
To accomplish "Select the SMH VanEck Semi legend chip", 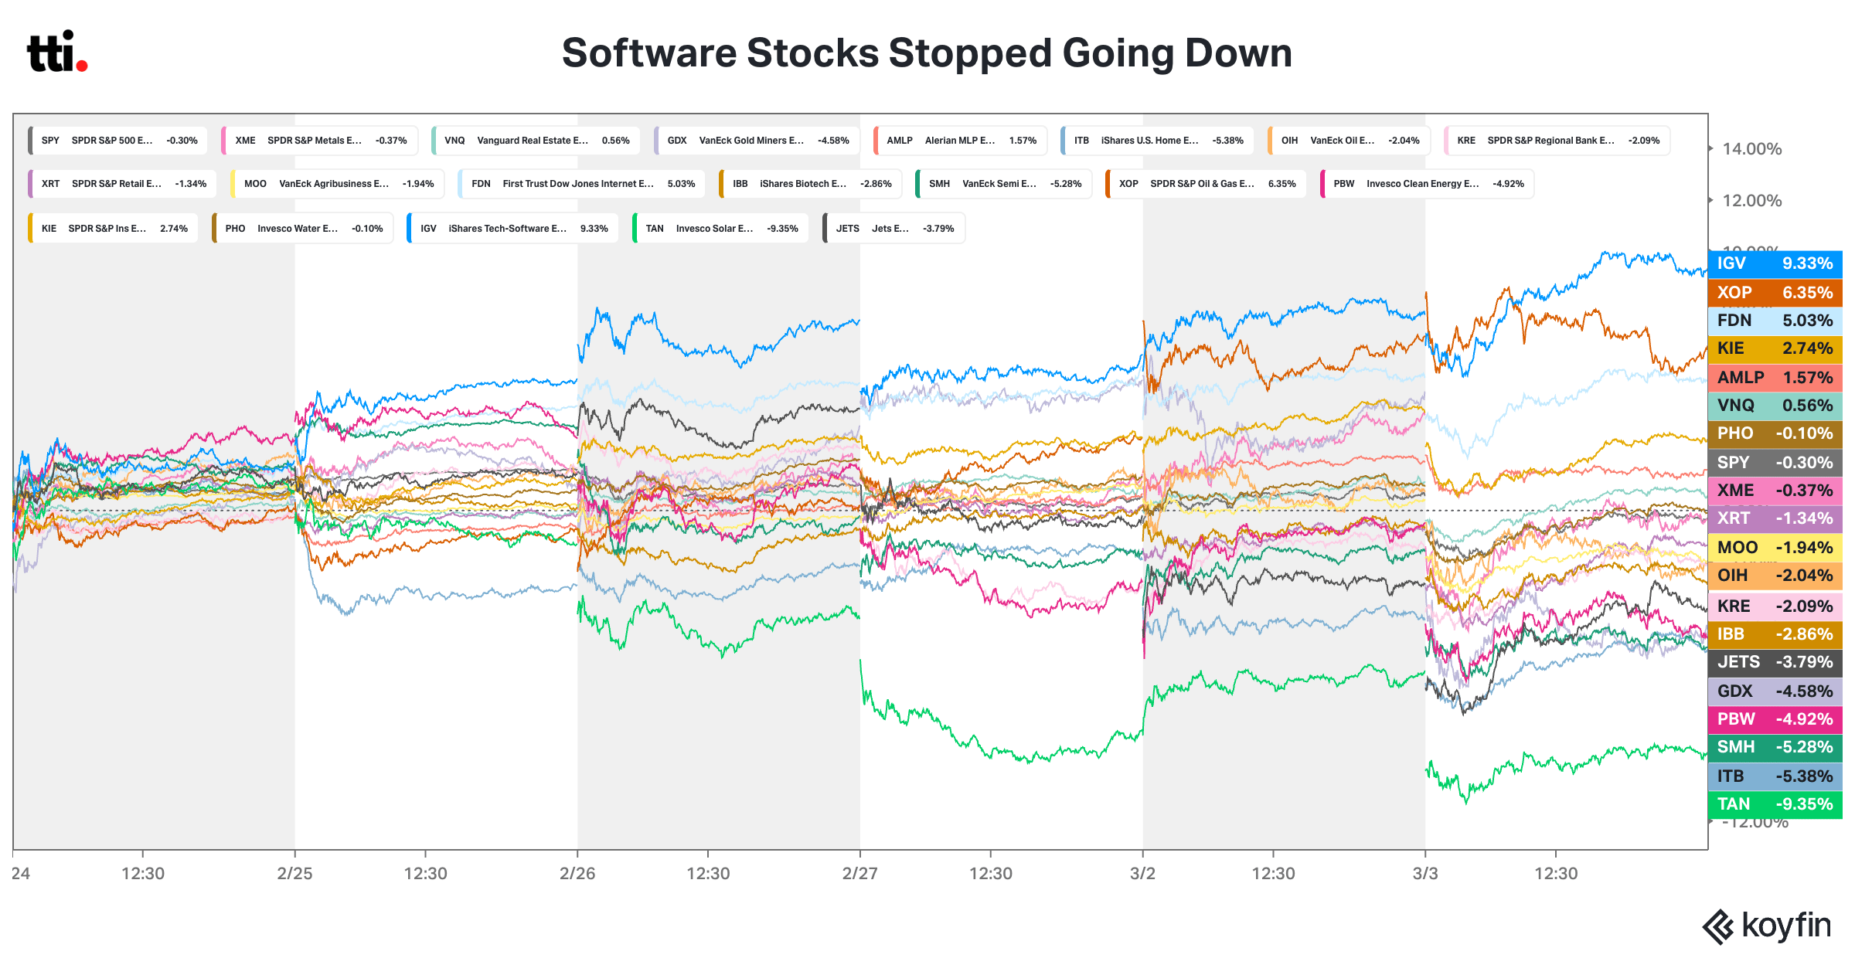I will [x=1003, y=184].
